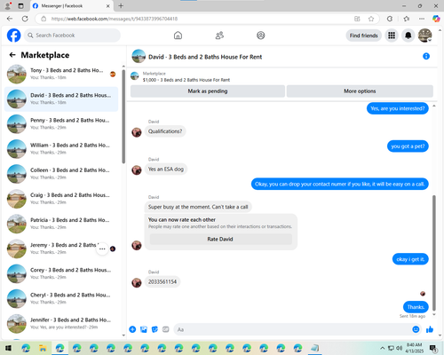Open the Friends icon in top navigation

click(219, 35)
